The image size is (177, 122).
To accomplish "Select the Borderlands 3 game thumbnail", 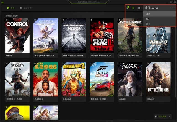I will tap(74, 79).
